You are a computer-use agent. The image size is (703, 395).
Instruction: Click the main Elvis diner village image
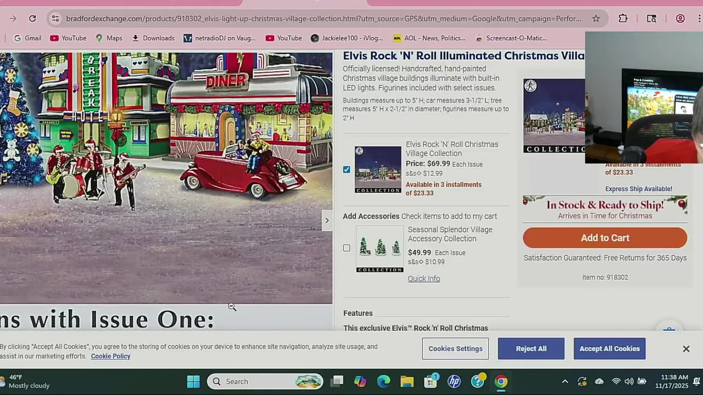point(166,178)
